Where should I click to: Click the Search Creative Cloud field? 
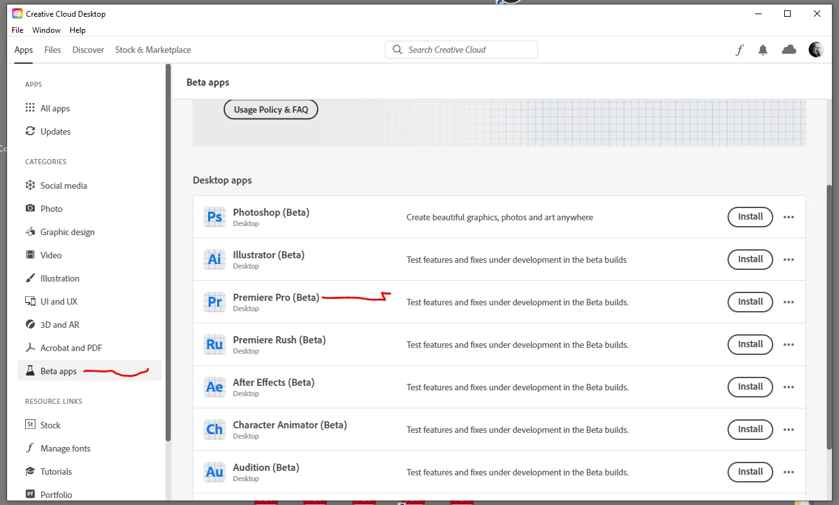click(x=461, y=50)
